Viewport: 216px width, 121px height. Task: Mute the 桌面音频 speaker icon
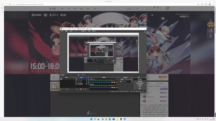[114, 88]
